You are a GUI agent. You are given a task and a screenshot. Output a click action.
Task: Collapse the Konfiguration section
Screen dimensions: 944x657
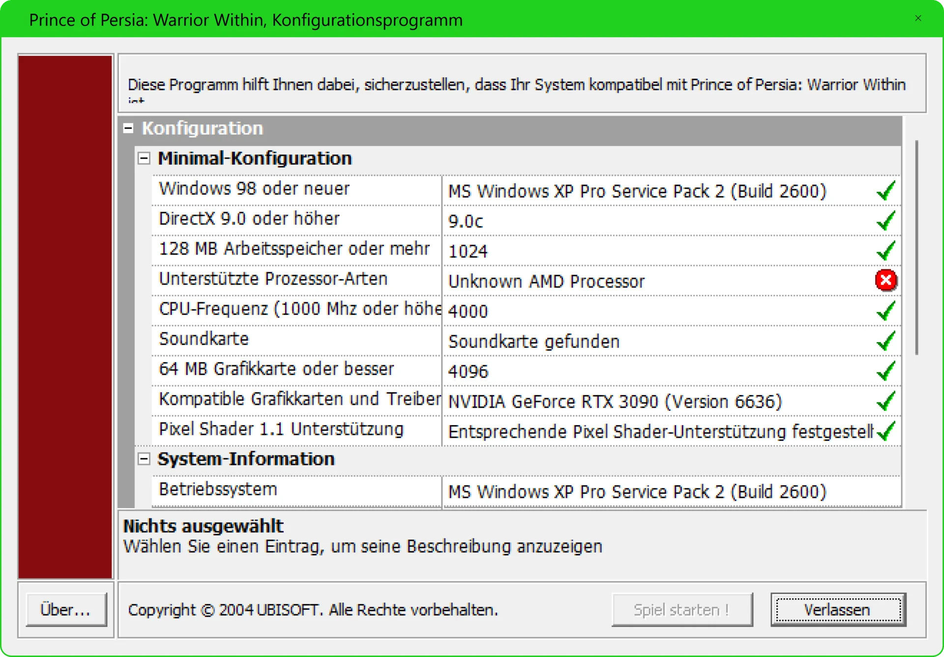coord(128,128)
